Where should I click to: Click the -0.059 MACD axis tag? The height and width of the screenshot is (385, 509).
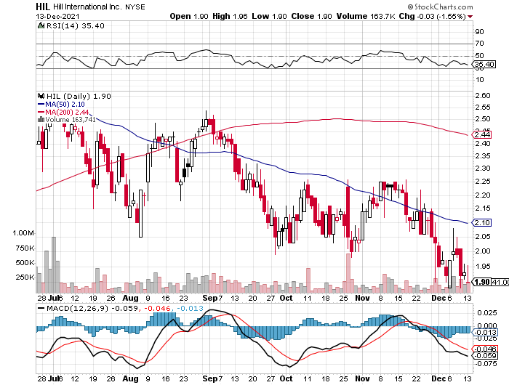(486, 355)
